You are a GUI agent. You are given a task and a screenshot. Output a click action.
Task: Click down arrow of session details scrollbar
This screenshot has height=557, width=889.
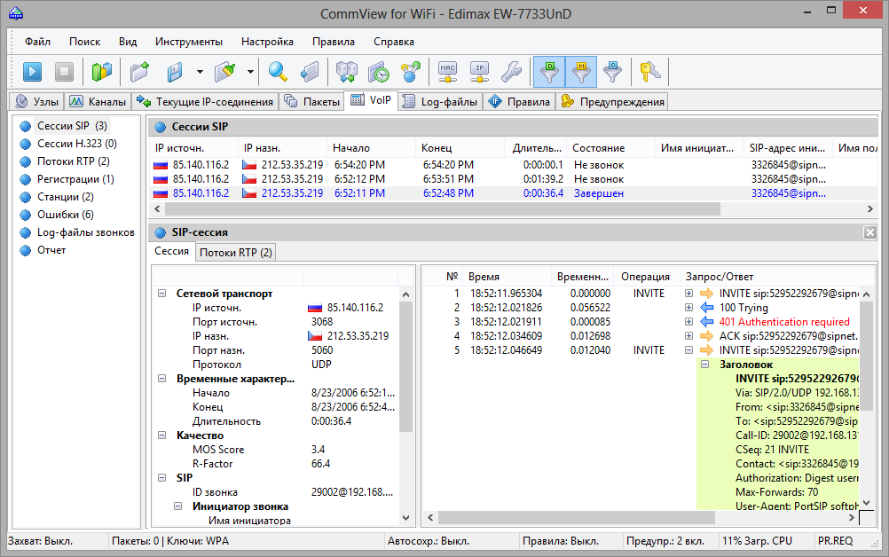pos(405,517)
